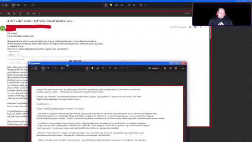Share the snip in front Képmetsző window
The image size is (252, 142).
176,68
